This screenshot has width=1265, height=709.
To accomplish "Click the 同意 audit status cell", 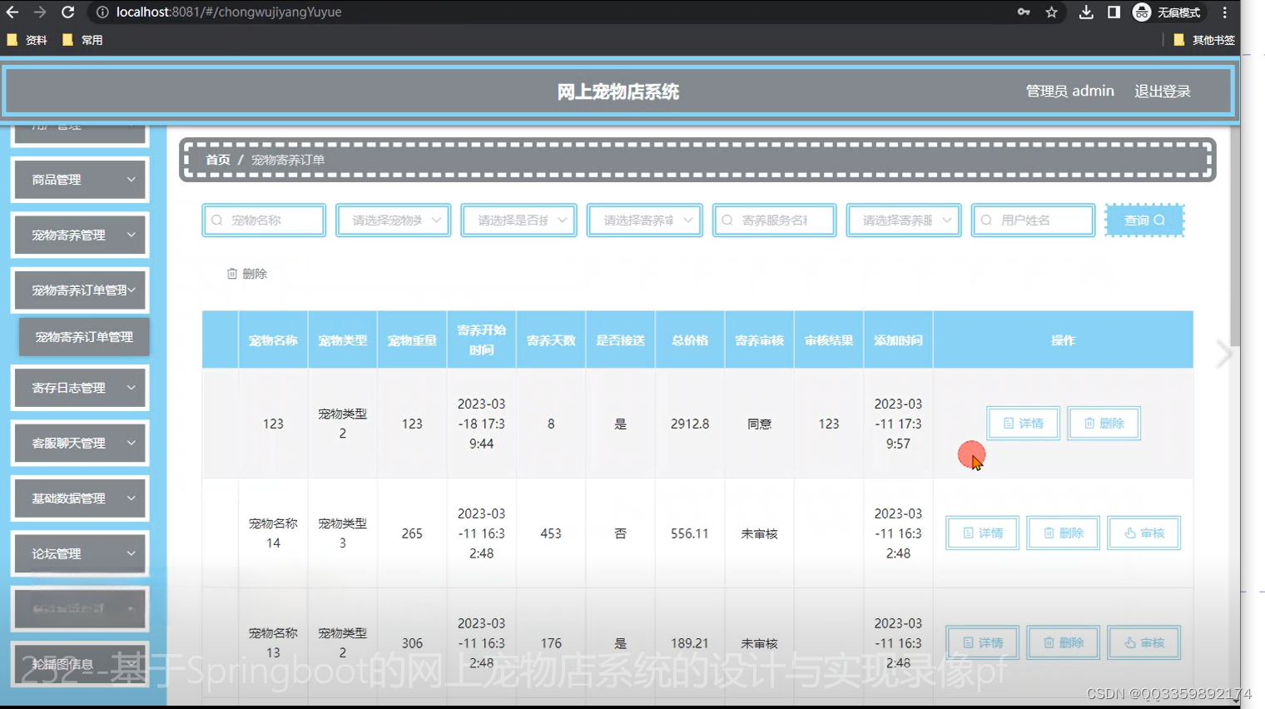I will [x=759, y=424].
